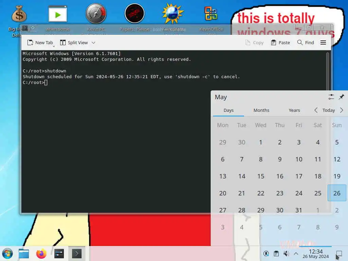
Task: Open the Windows 7 style start menu
Action: tap(7, 254)
